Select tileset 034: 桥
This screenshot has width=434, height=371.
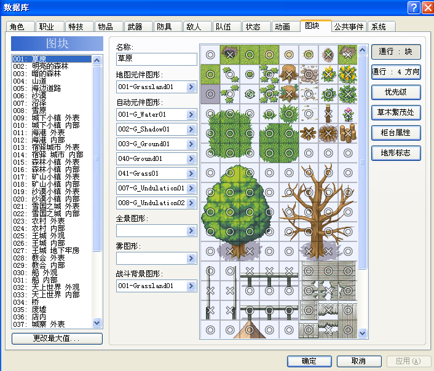pyautogui.click(x=52, y=302)
